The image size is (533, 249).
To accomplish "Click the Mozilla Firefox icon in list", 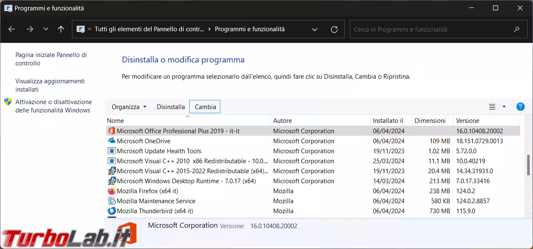I will click(x=111, y=191).
